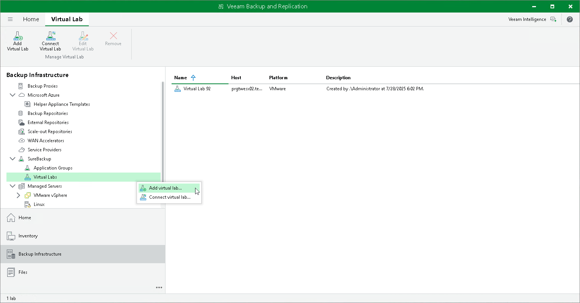This screenshot has width=580, height=303.
Task: Click the Add Virtual Lab ribbon icon
Action: 18,36
